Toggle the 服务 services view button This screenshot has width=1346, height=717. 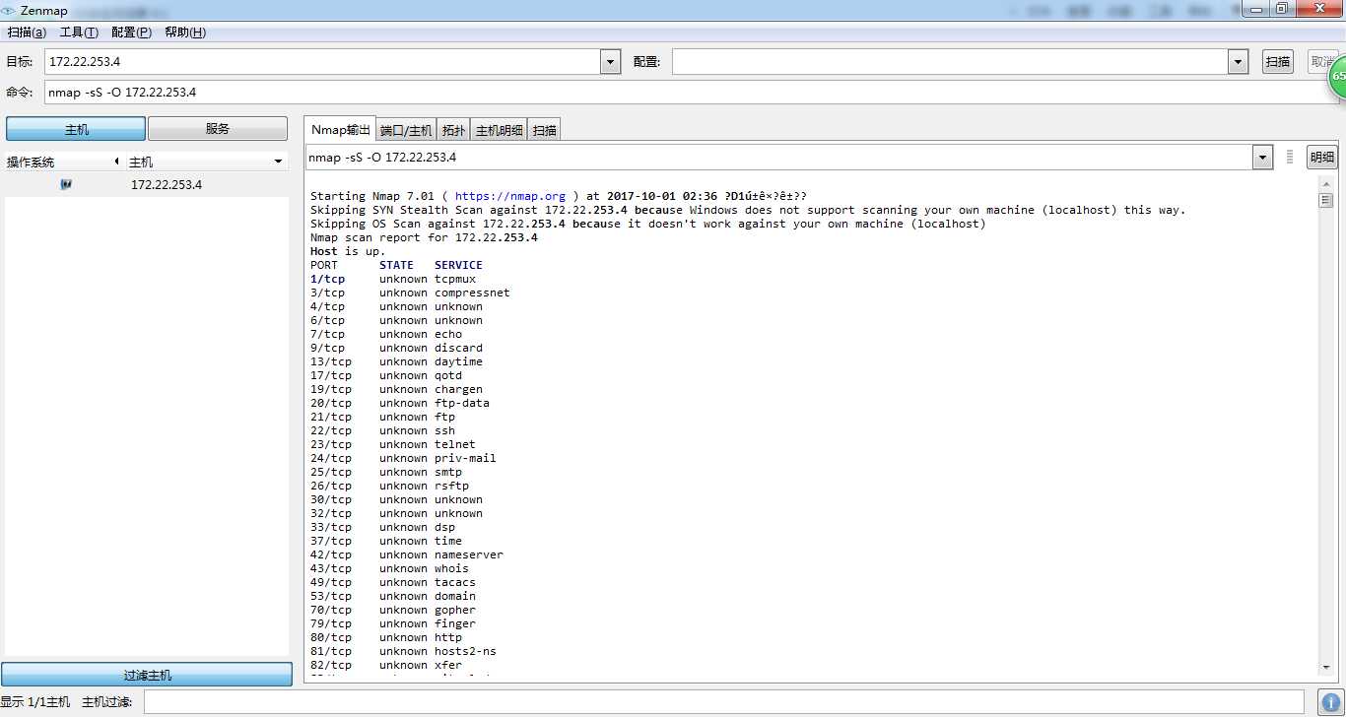218,129
